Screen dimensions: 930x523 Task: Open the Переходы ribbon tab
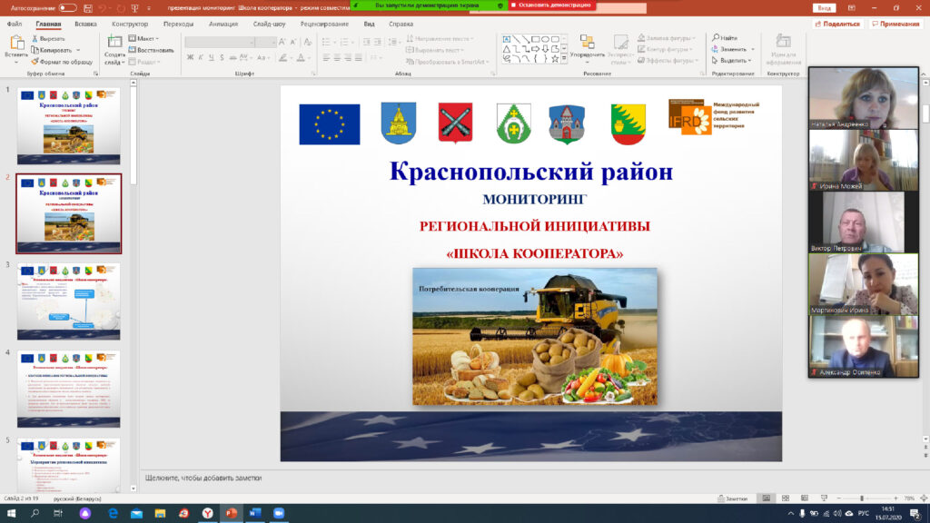[x=179, y=24]
